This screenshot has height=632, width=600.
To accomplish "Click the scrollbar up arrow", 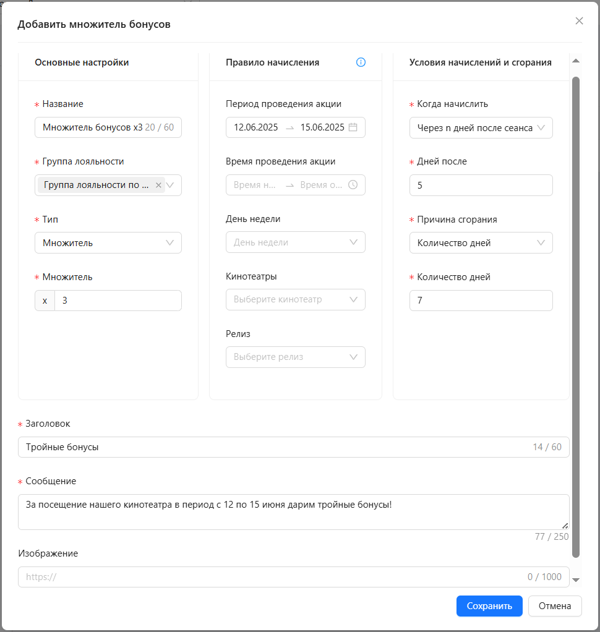I will (x=576, y=61).
